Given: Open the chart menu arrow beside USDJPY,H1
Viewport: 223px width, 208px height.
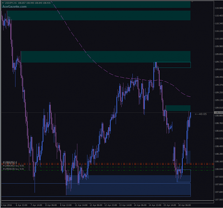Looking at the screenshot, I should coord(3,3).
